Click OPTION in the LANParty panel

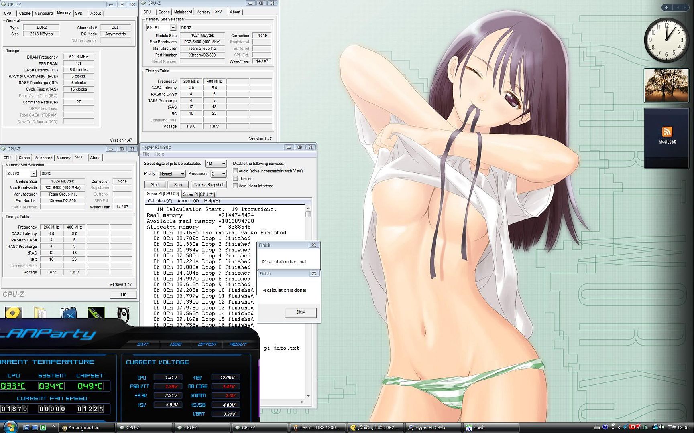(x=207, y=344)
